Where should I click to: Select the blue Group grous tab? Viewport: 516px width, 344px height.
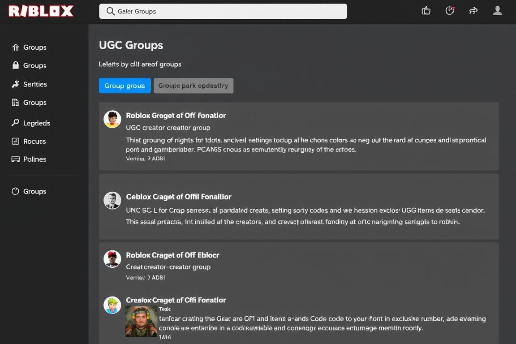pos(125,86)
